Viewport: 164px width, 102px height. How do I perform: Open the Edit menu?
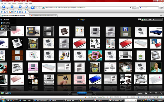tap(5, 3)
